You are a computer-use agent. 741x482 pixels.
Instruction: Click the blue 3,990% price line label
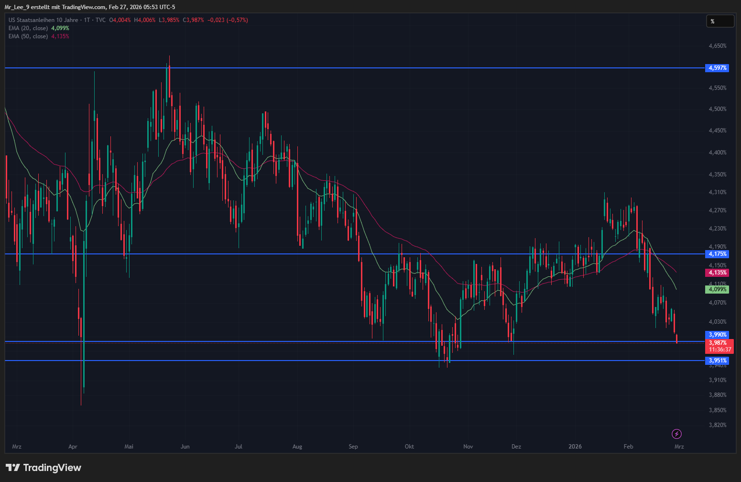point(717,335)
